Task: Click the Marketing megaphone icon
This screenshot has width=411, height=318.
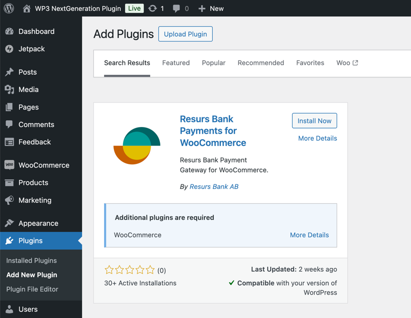Action: coord(9,200)
